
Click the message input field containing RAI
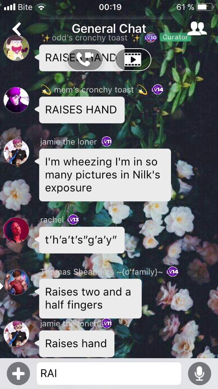109,373
